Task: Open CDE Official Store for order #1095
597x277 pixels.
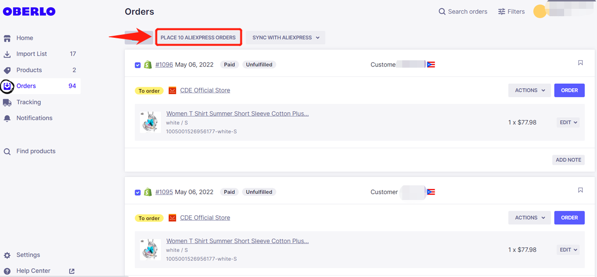Action: point(205,218)
